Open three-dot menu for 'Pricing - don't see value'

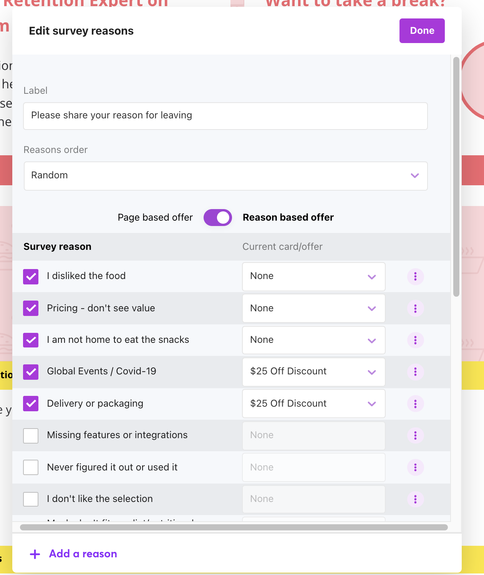pyautogui.click(x=415, y=309)
